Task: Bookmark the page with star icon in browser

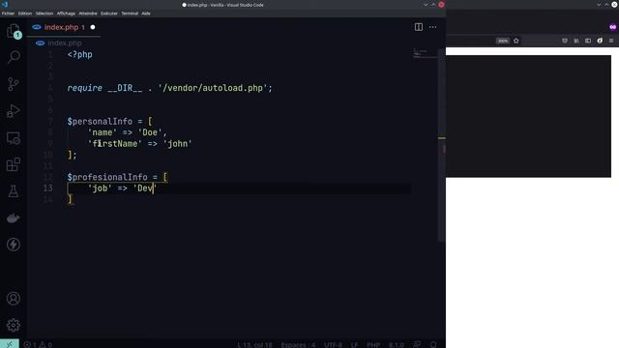Action: pos(516,41)
